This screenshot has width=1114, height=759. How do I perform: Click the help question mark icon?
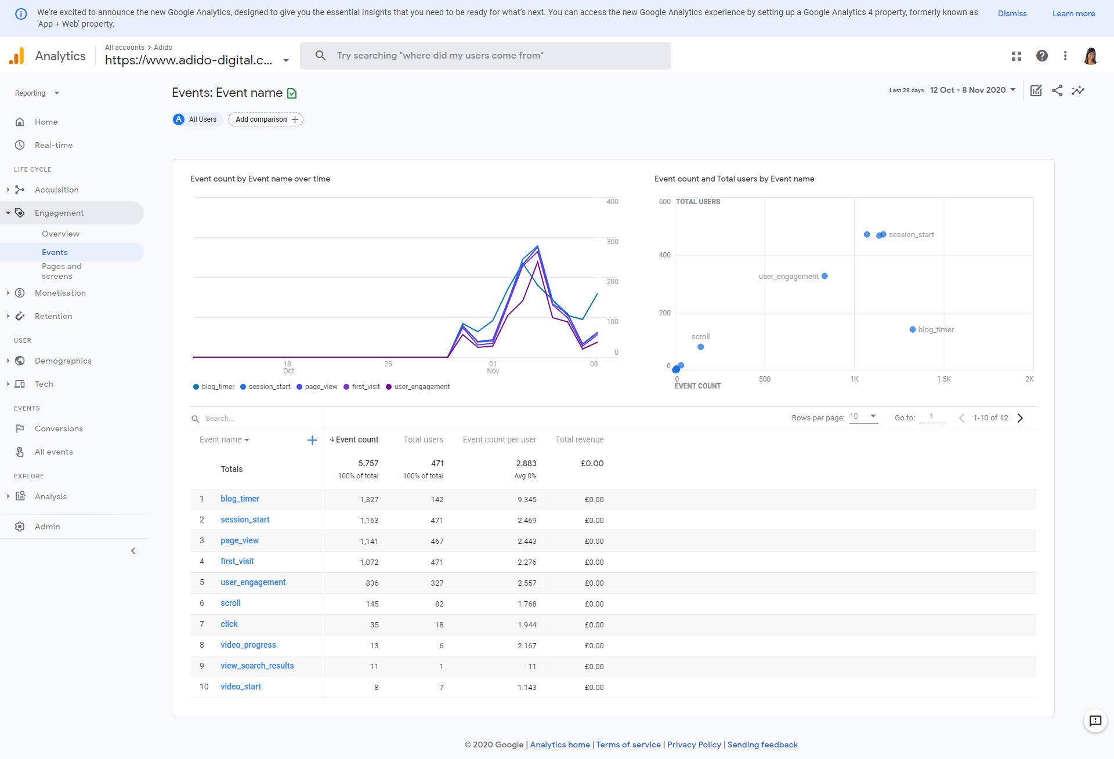[x=1041, y=56]
